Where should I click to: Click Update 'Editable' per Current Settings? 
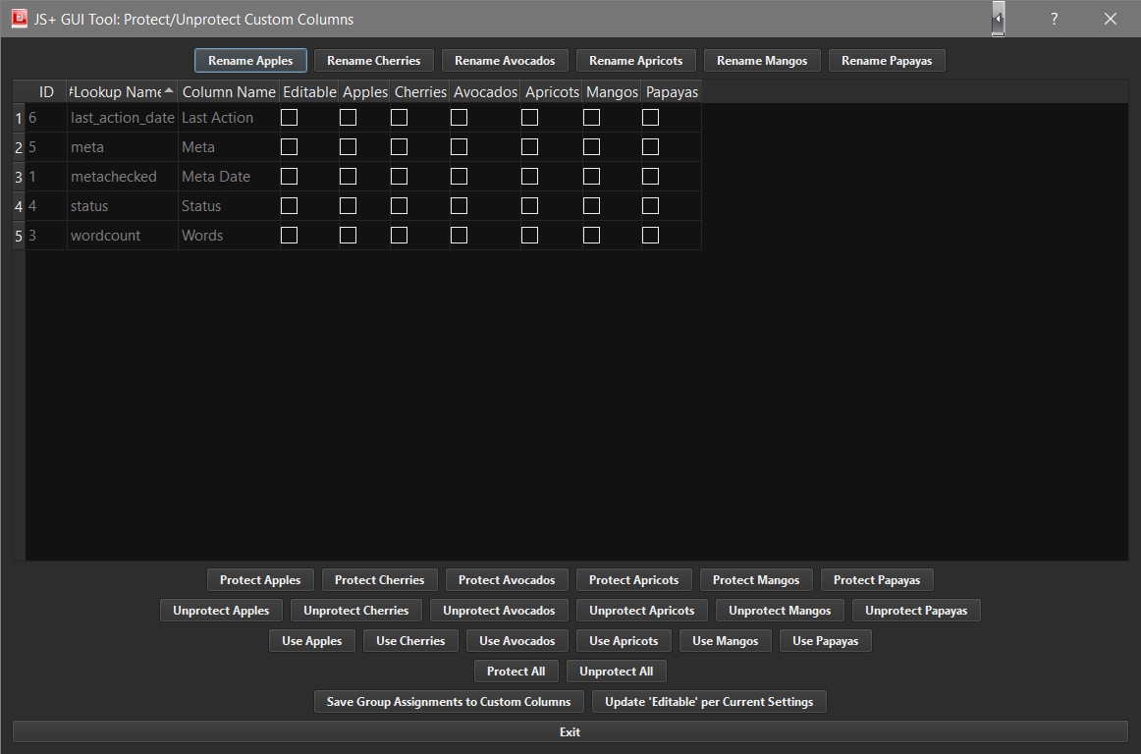click(709, 702)
